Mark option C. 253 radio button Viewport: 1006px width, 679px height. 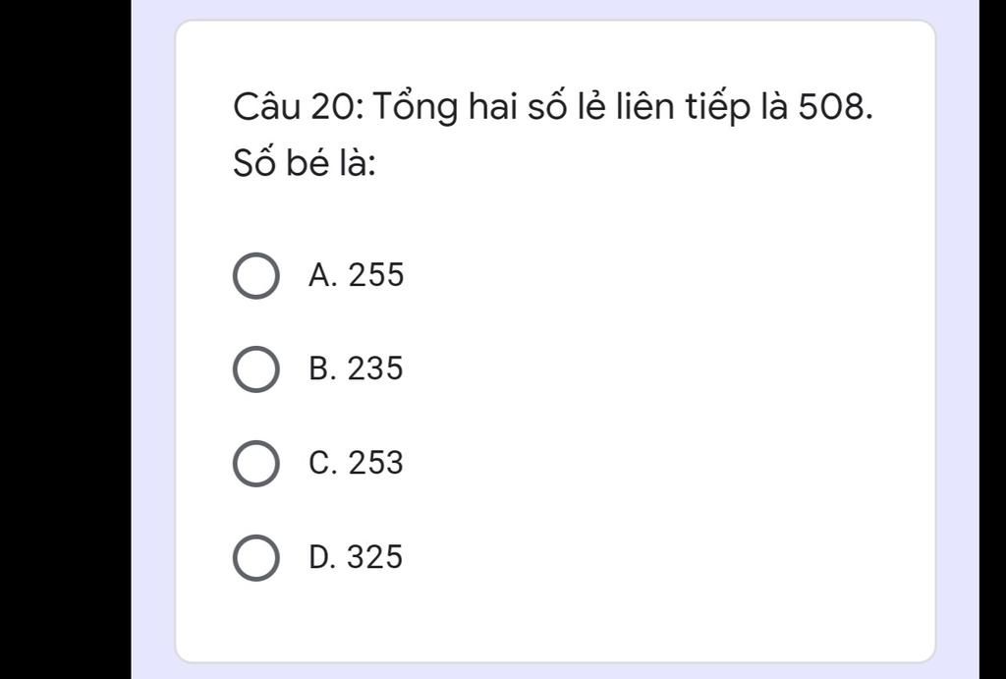(x=256, y=464)
